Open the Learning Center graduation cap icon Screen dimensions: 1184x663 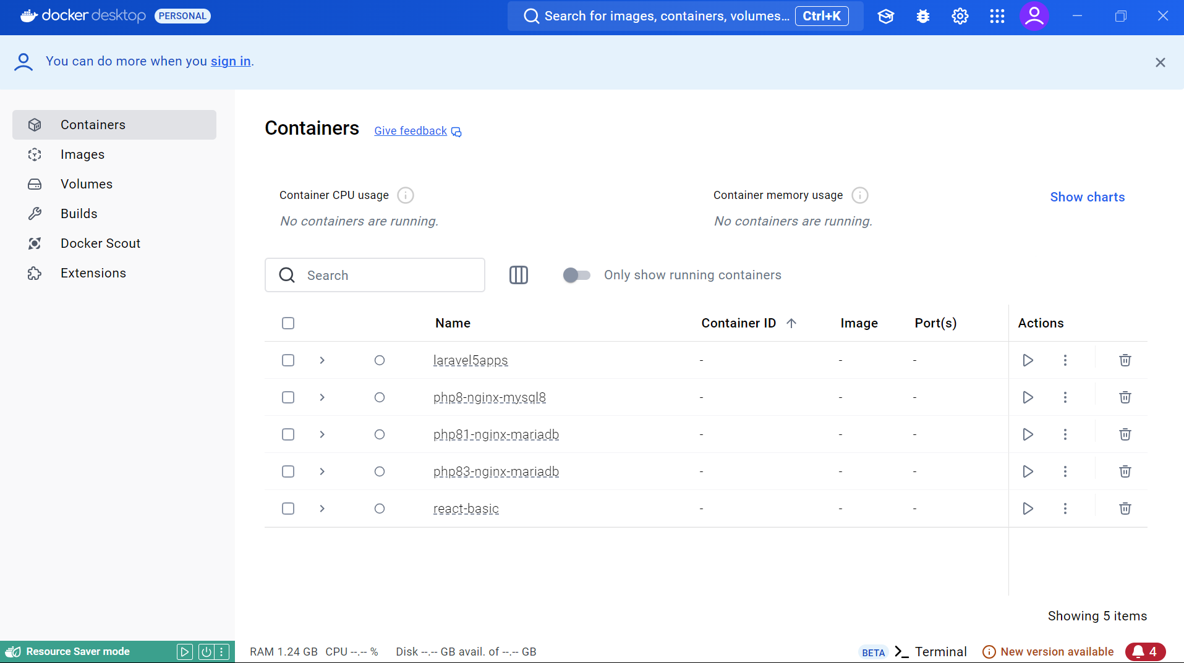click(886, 16)
